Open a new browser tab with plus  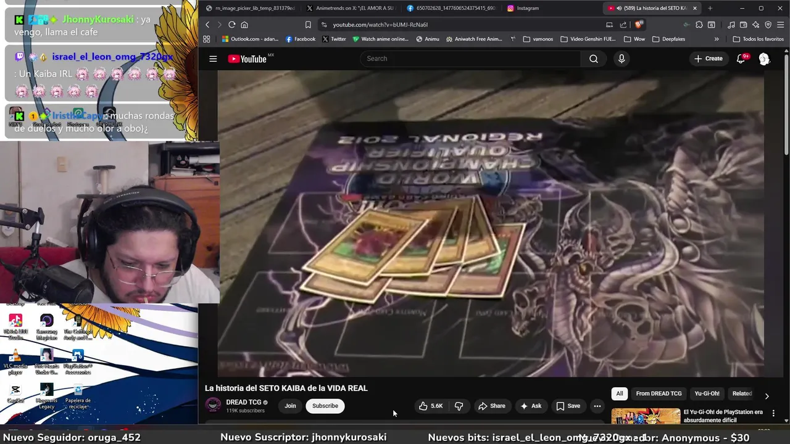(710, 8)
